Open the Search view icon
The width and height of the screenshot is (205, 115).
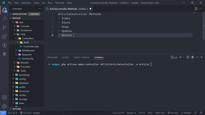click(x=4, y=19)
